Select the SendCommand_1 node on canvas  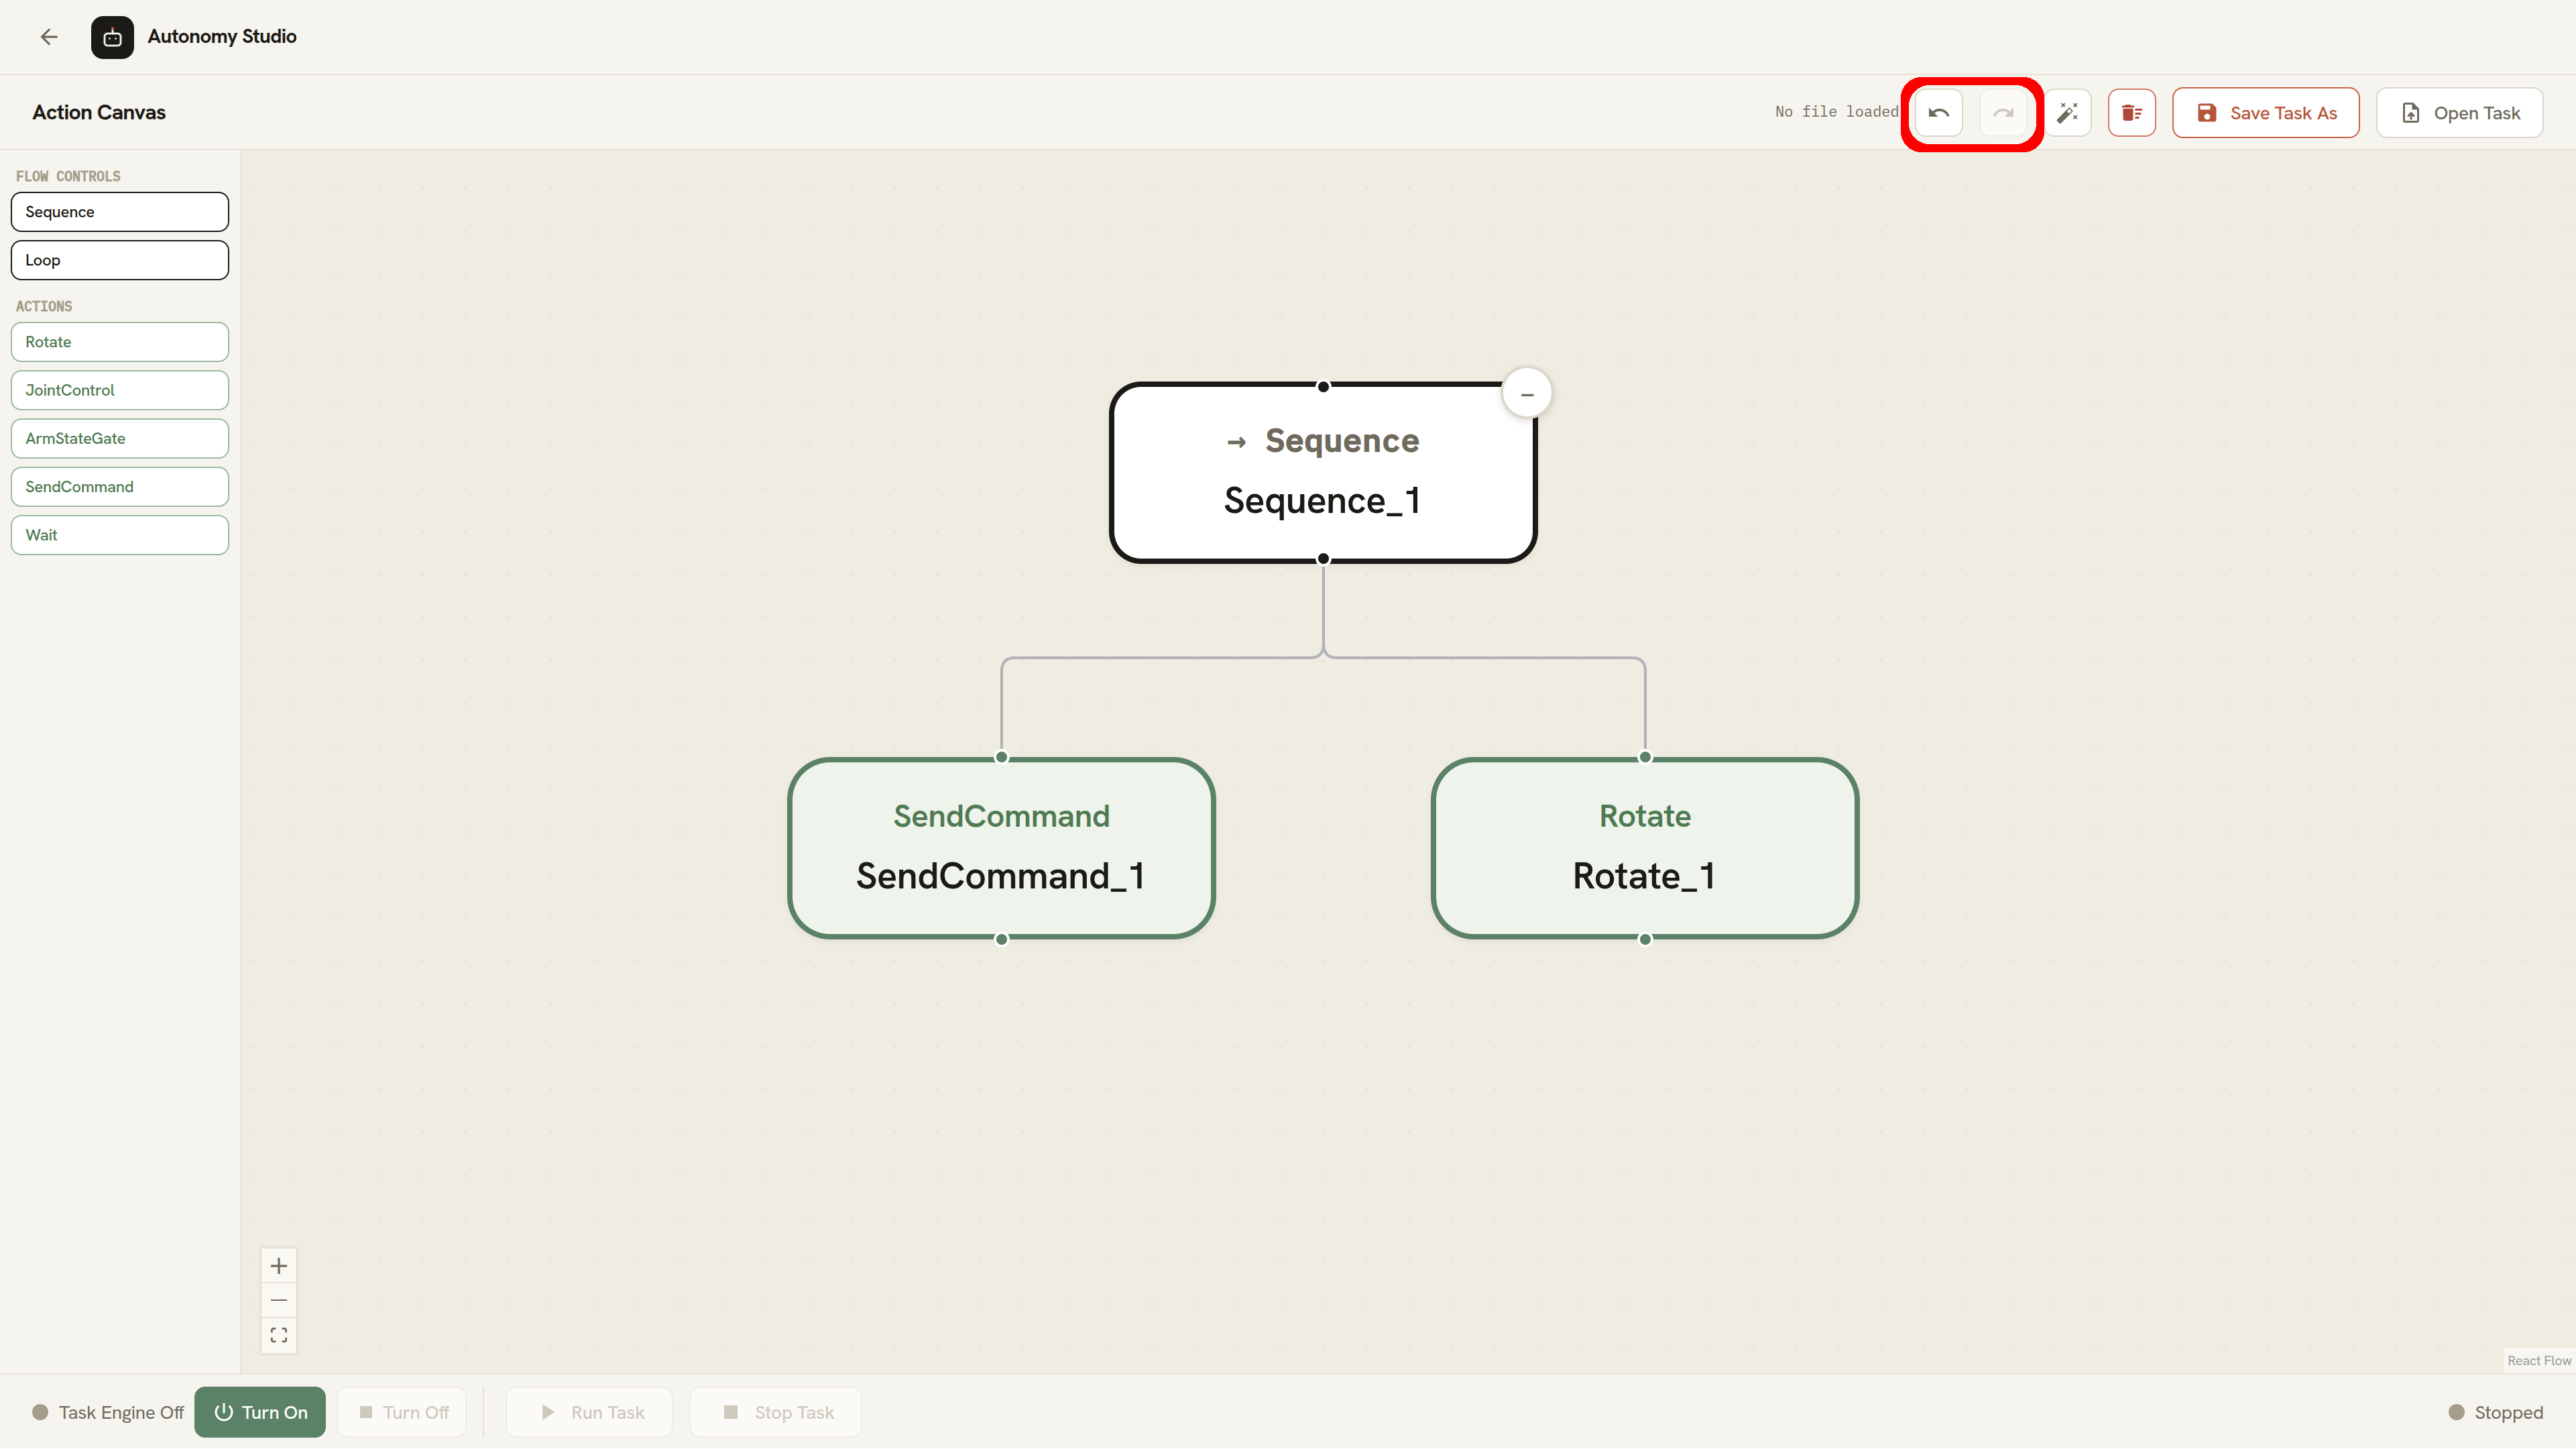point(1001,848)
